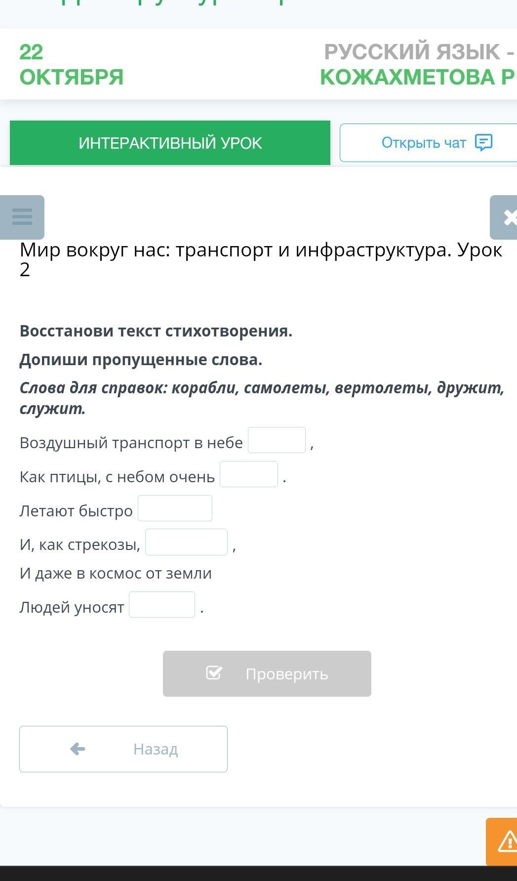Click the chat bubble icon
The width and height of the screenshot is (517, 881).
point(483,142)
